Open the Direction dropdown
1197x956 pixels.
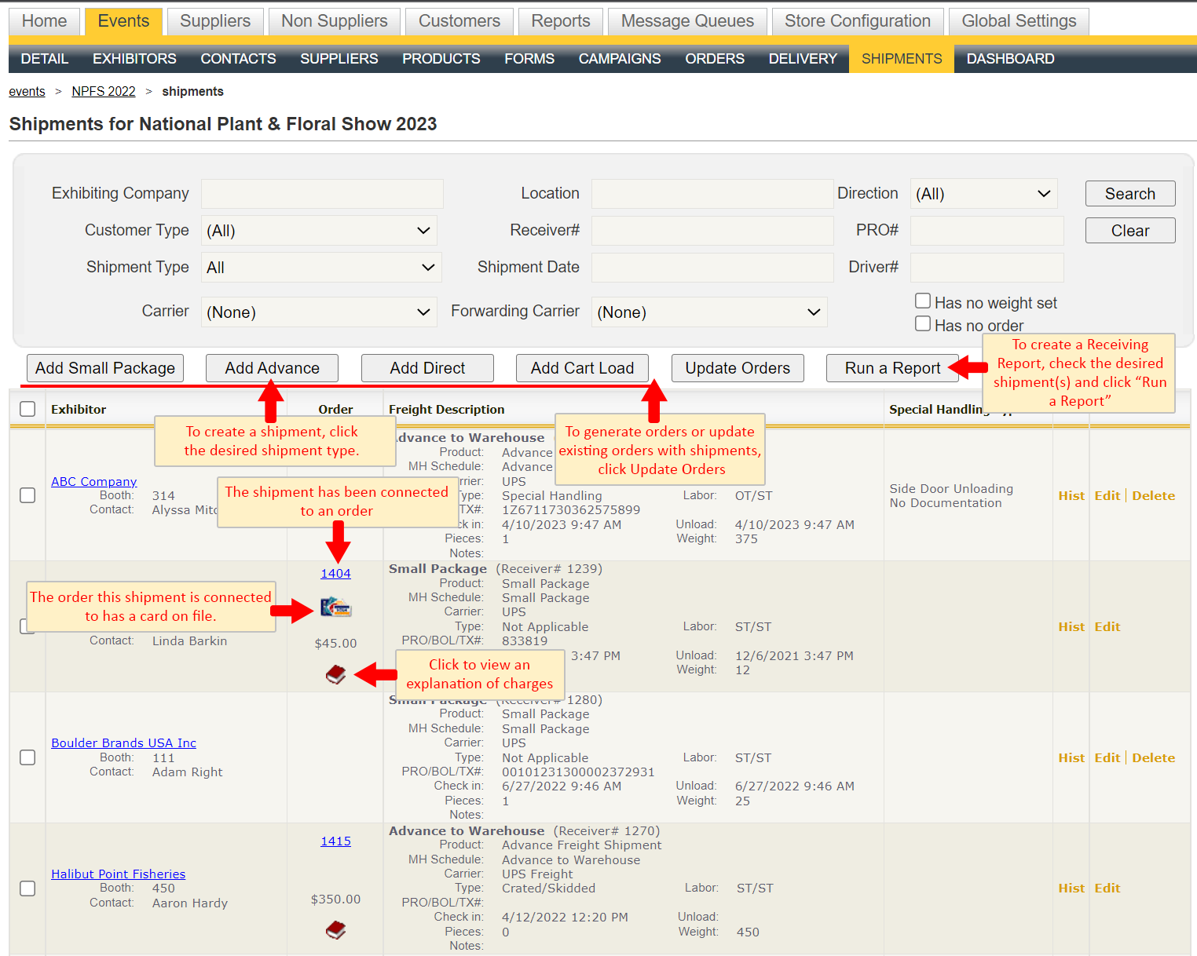pos(983,194)
